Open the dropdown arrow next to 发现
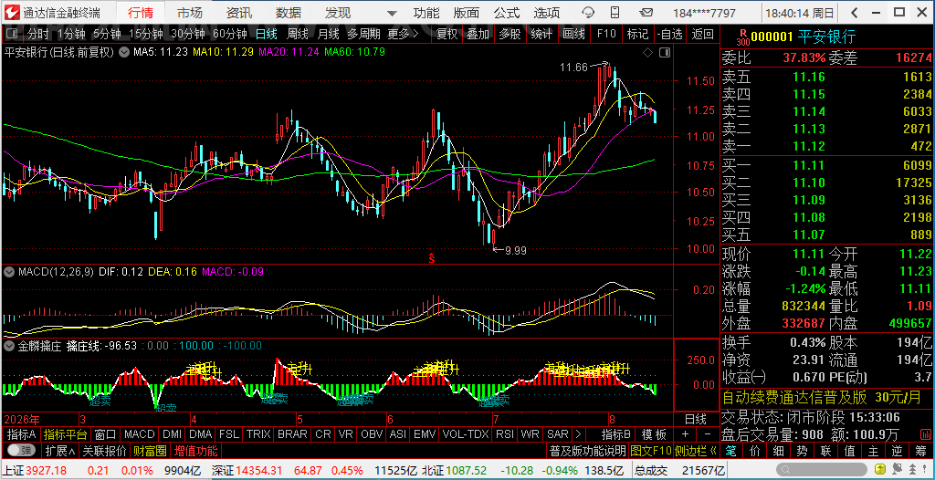The height and width of the screenshot is (480, 935). (x=391, y=13)
